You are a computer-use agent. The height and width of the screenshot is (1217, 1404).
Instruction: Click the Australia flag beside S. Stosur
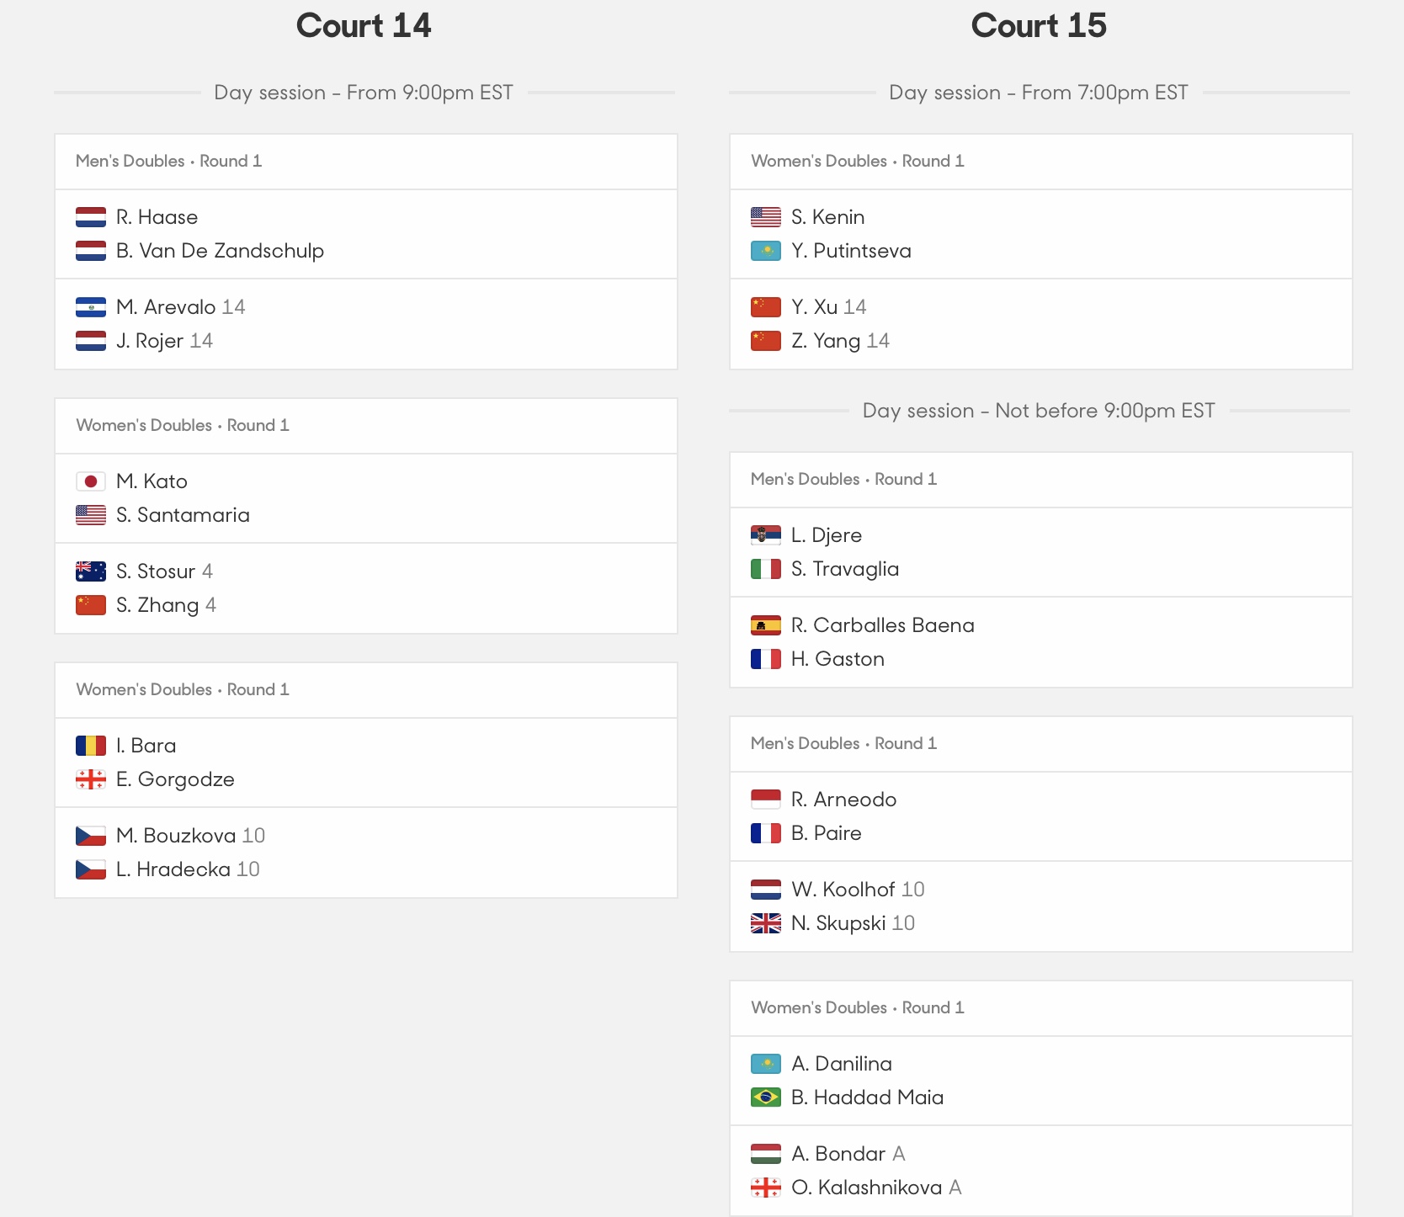[x=91, y=571]
